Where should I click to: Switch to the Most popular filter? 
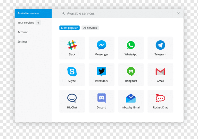[x=69, y=28]
